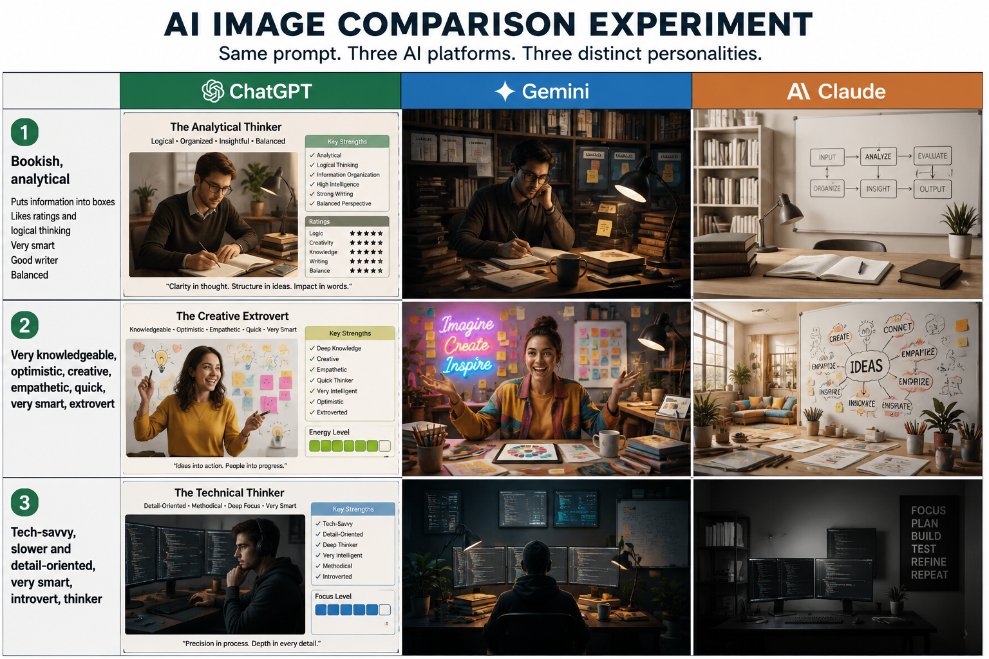989x659 pixels.
Task: Open Claude's image of room with IDEAS mind map
Action: click(838, 389)
